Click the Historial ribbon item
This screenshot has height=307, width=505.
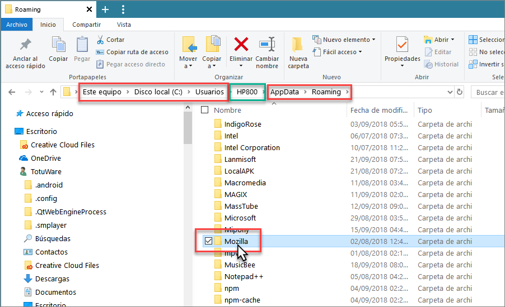click(442, 64)
